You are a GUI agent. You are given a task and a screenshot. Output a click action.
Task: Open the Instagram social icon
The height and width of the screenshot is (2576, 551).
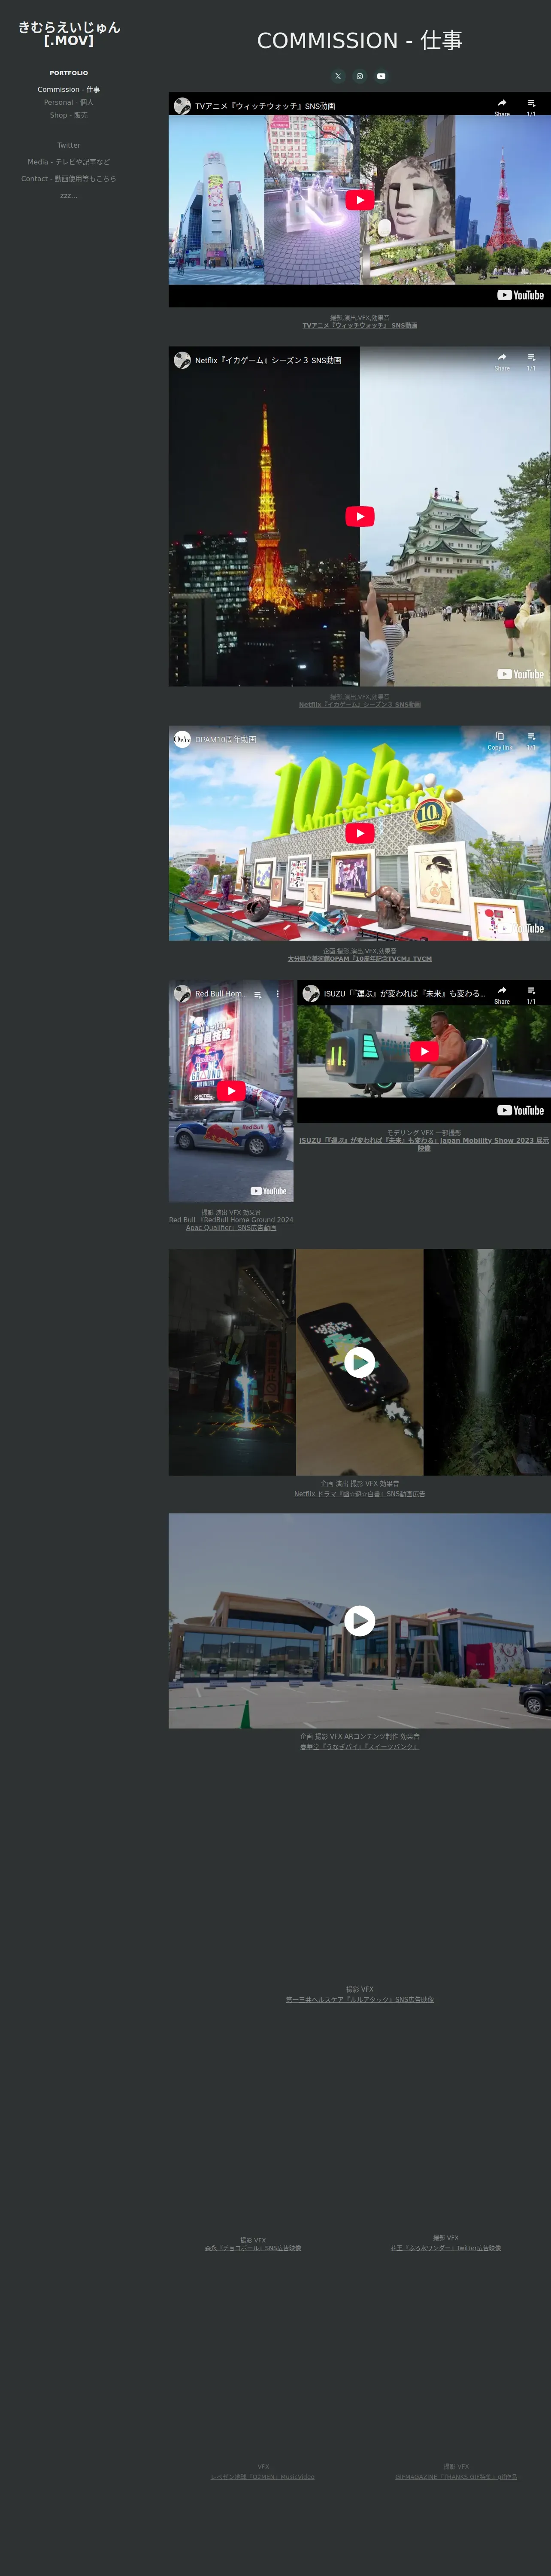coord(360,76)
